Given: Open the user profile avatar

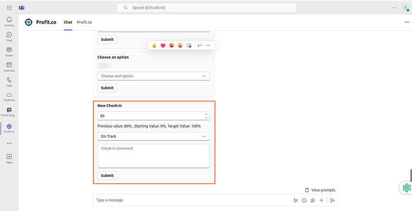Looking at the screenshot, I should (x=406, y=8).
